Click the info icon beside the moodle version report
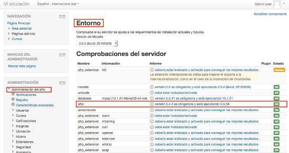The width and height of the screenshot is (289, 153). tap(152, 87)
